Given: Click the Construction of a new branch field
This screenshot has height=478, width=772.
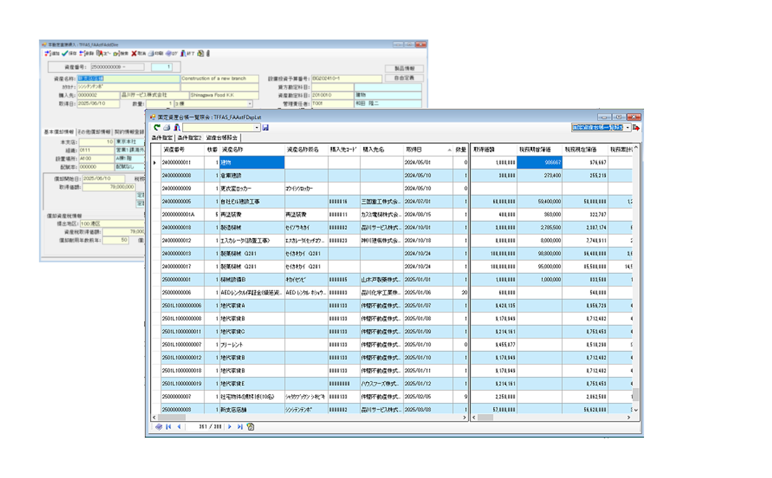Looking at the screenshot, I should (219, 78).
